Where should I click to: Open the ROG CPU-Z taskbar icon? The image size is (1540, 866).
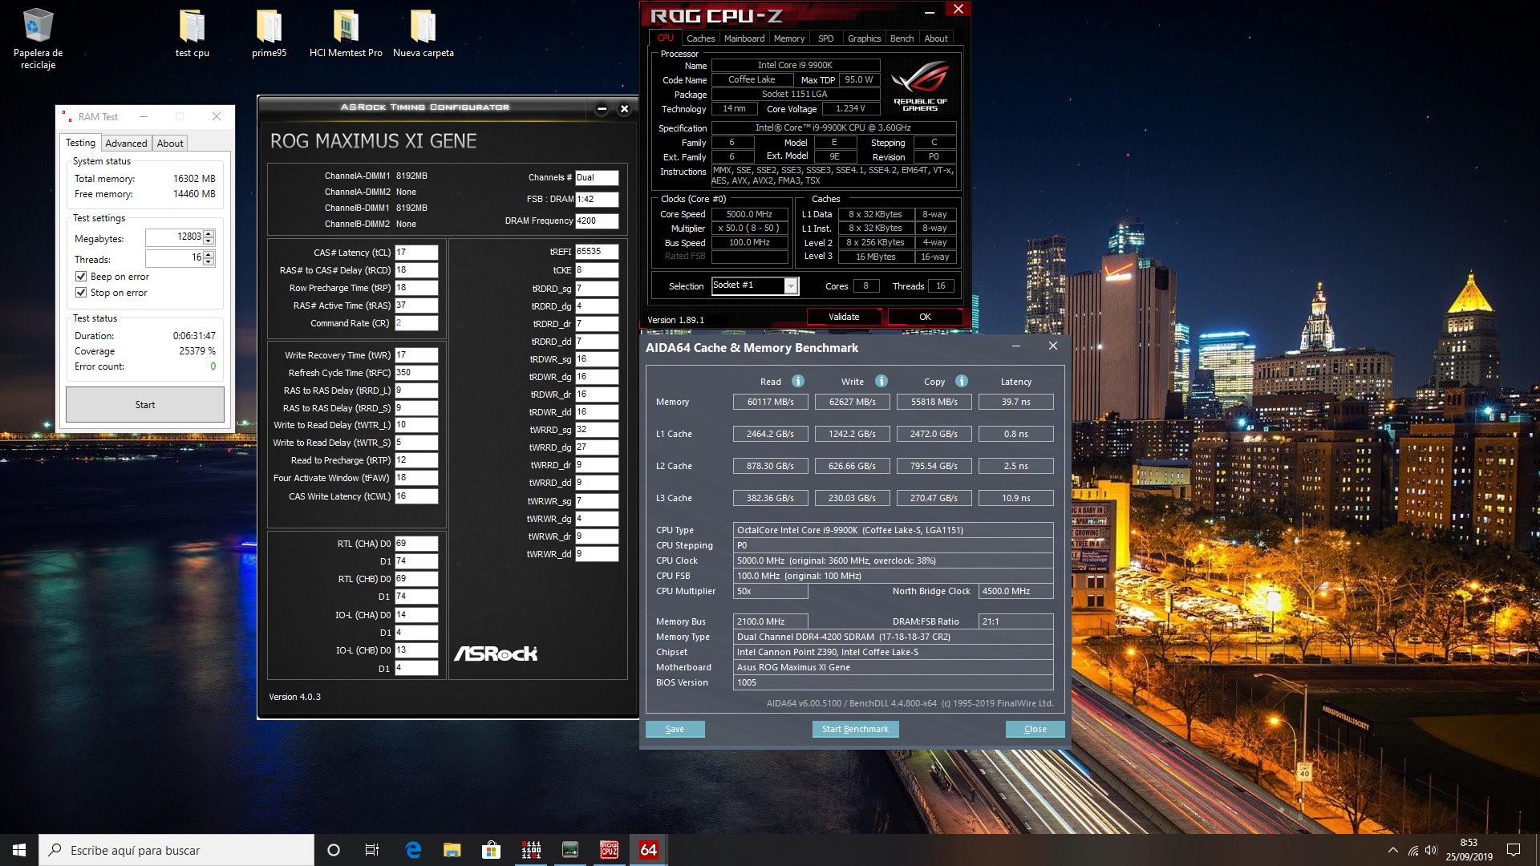609,850
